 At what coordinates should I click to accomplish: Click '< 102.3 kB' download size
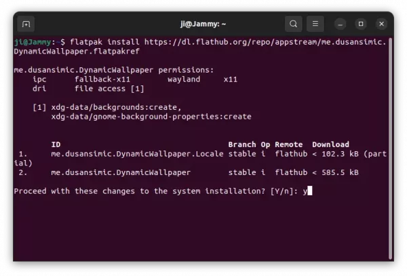tap(336, 154)
